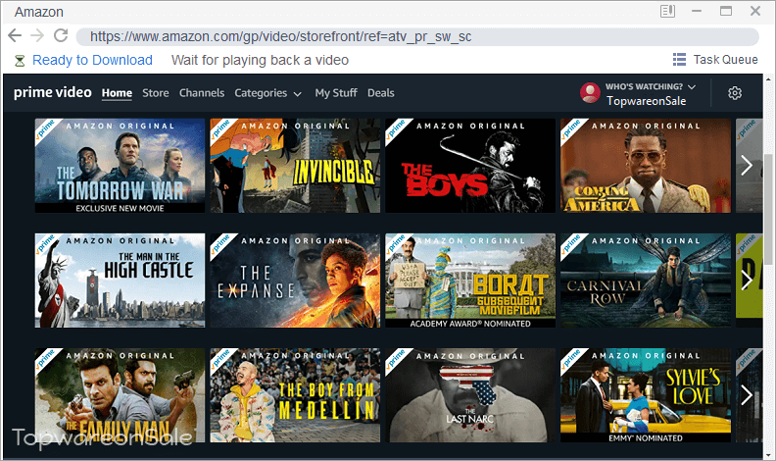This screenshot has width=776, height=461.
Task: Show next titles in third row
Action: 747,395
